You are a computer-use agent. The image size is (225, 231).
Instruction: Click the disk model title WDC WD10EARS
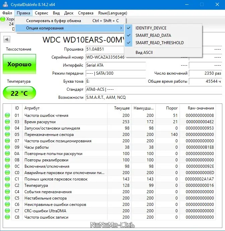[x=83, y=40]
